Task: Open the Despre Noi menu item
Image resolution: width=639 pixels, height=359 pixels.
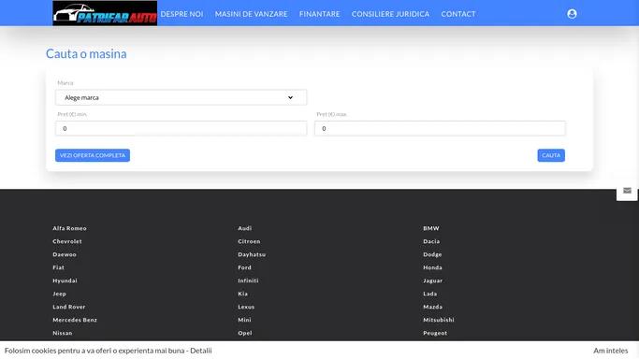Action: [182, 14]
